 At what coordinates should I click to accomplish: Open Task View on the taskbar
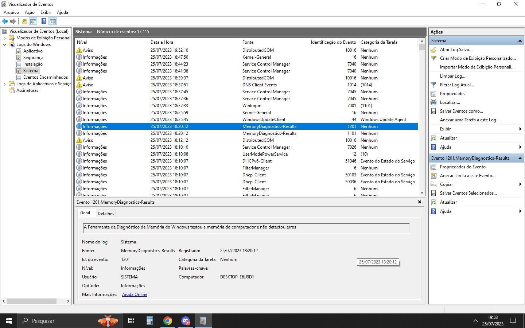click(x=131, y=321)
